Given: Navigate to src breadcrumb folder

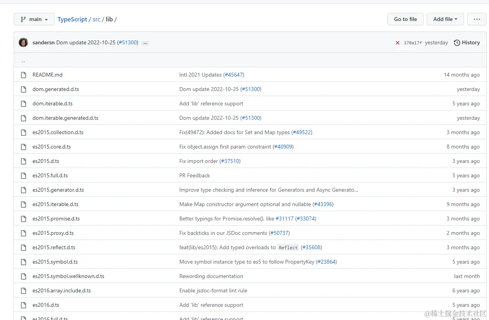Looking at the screenshot, I should [x=96, y=19].
